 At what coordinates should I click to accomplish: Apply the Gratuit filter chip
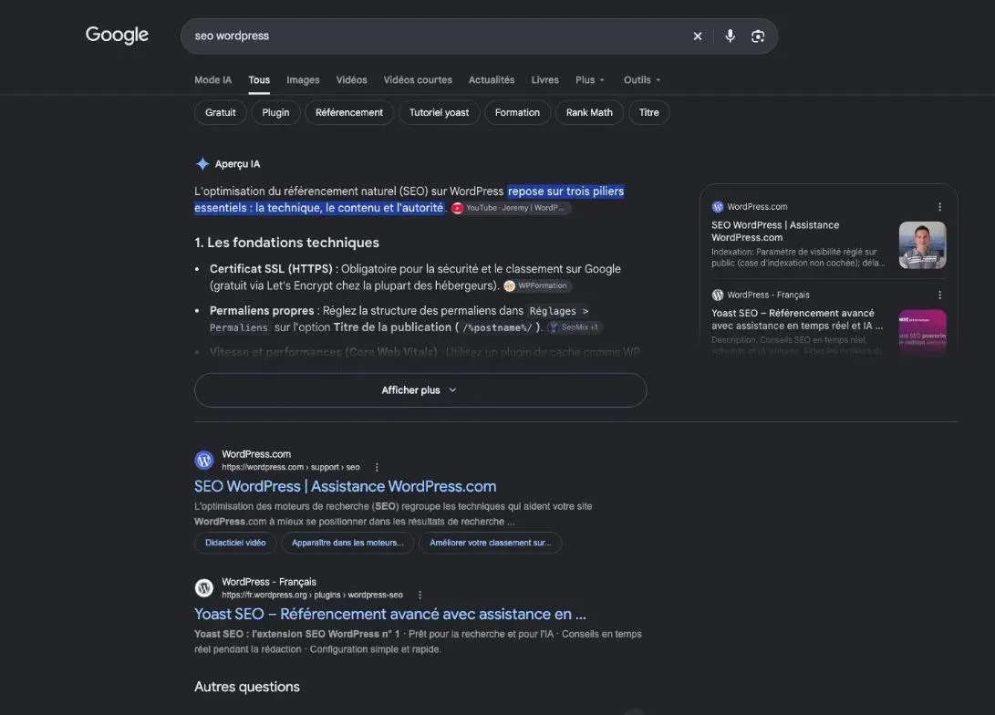(220, 113)
